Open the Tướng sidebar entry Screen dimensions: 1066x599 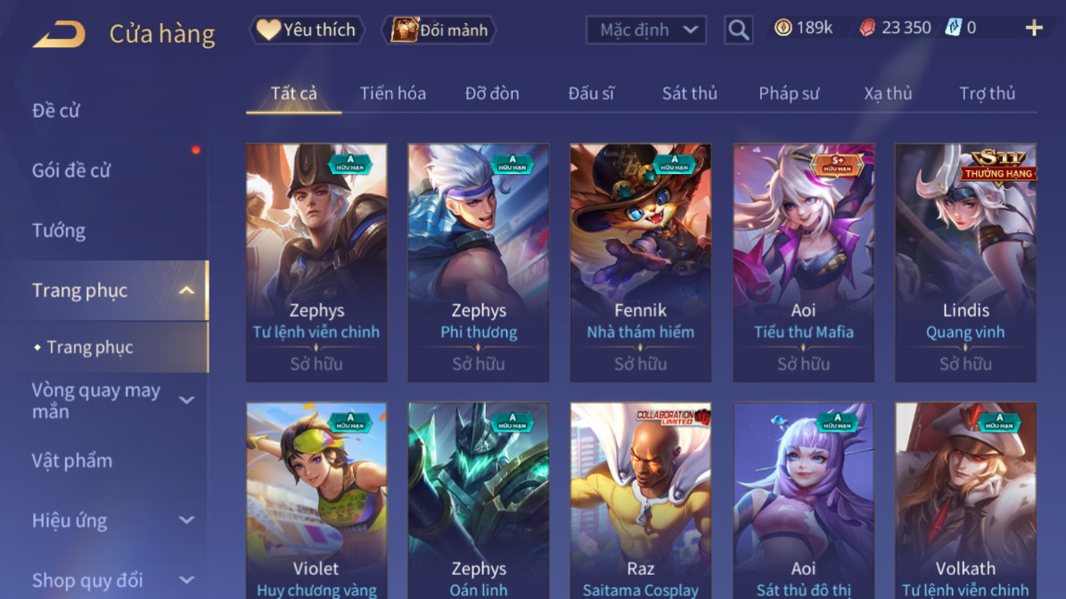tap(59, 231)
